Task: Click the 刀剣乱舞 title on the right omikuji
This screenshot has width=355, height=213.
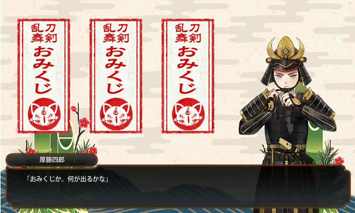Action: [188, 33]
